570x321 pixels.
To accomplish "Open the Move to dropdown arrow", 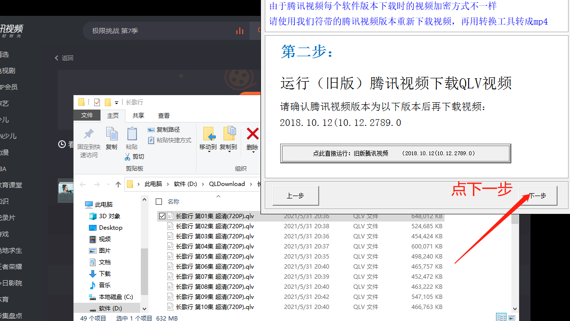I will pyautogui.click(x=209, y=152).
